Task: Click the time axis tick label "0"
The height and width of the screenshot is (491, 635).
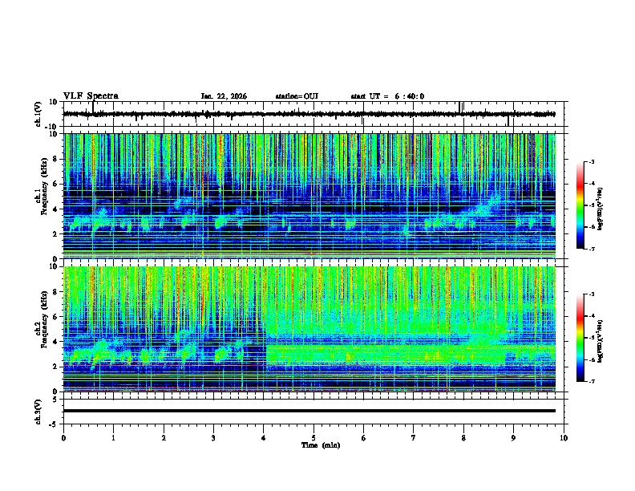Action: 63,438
